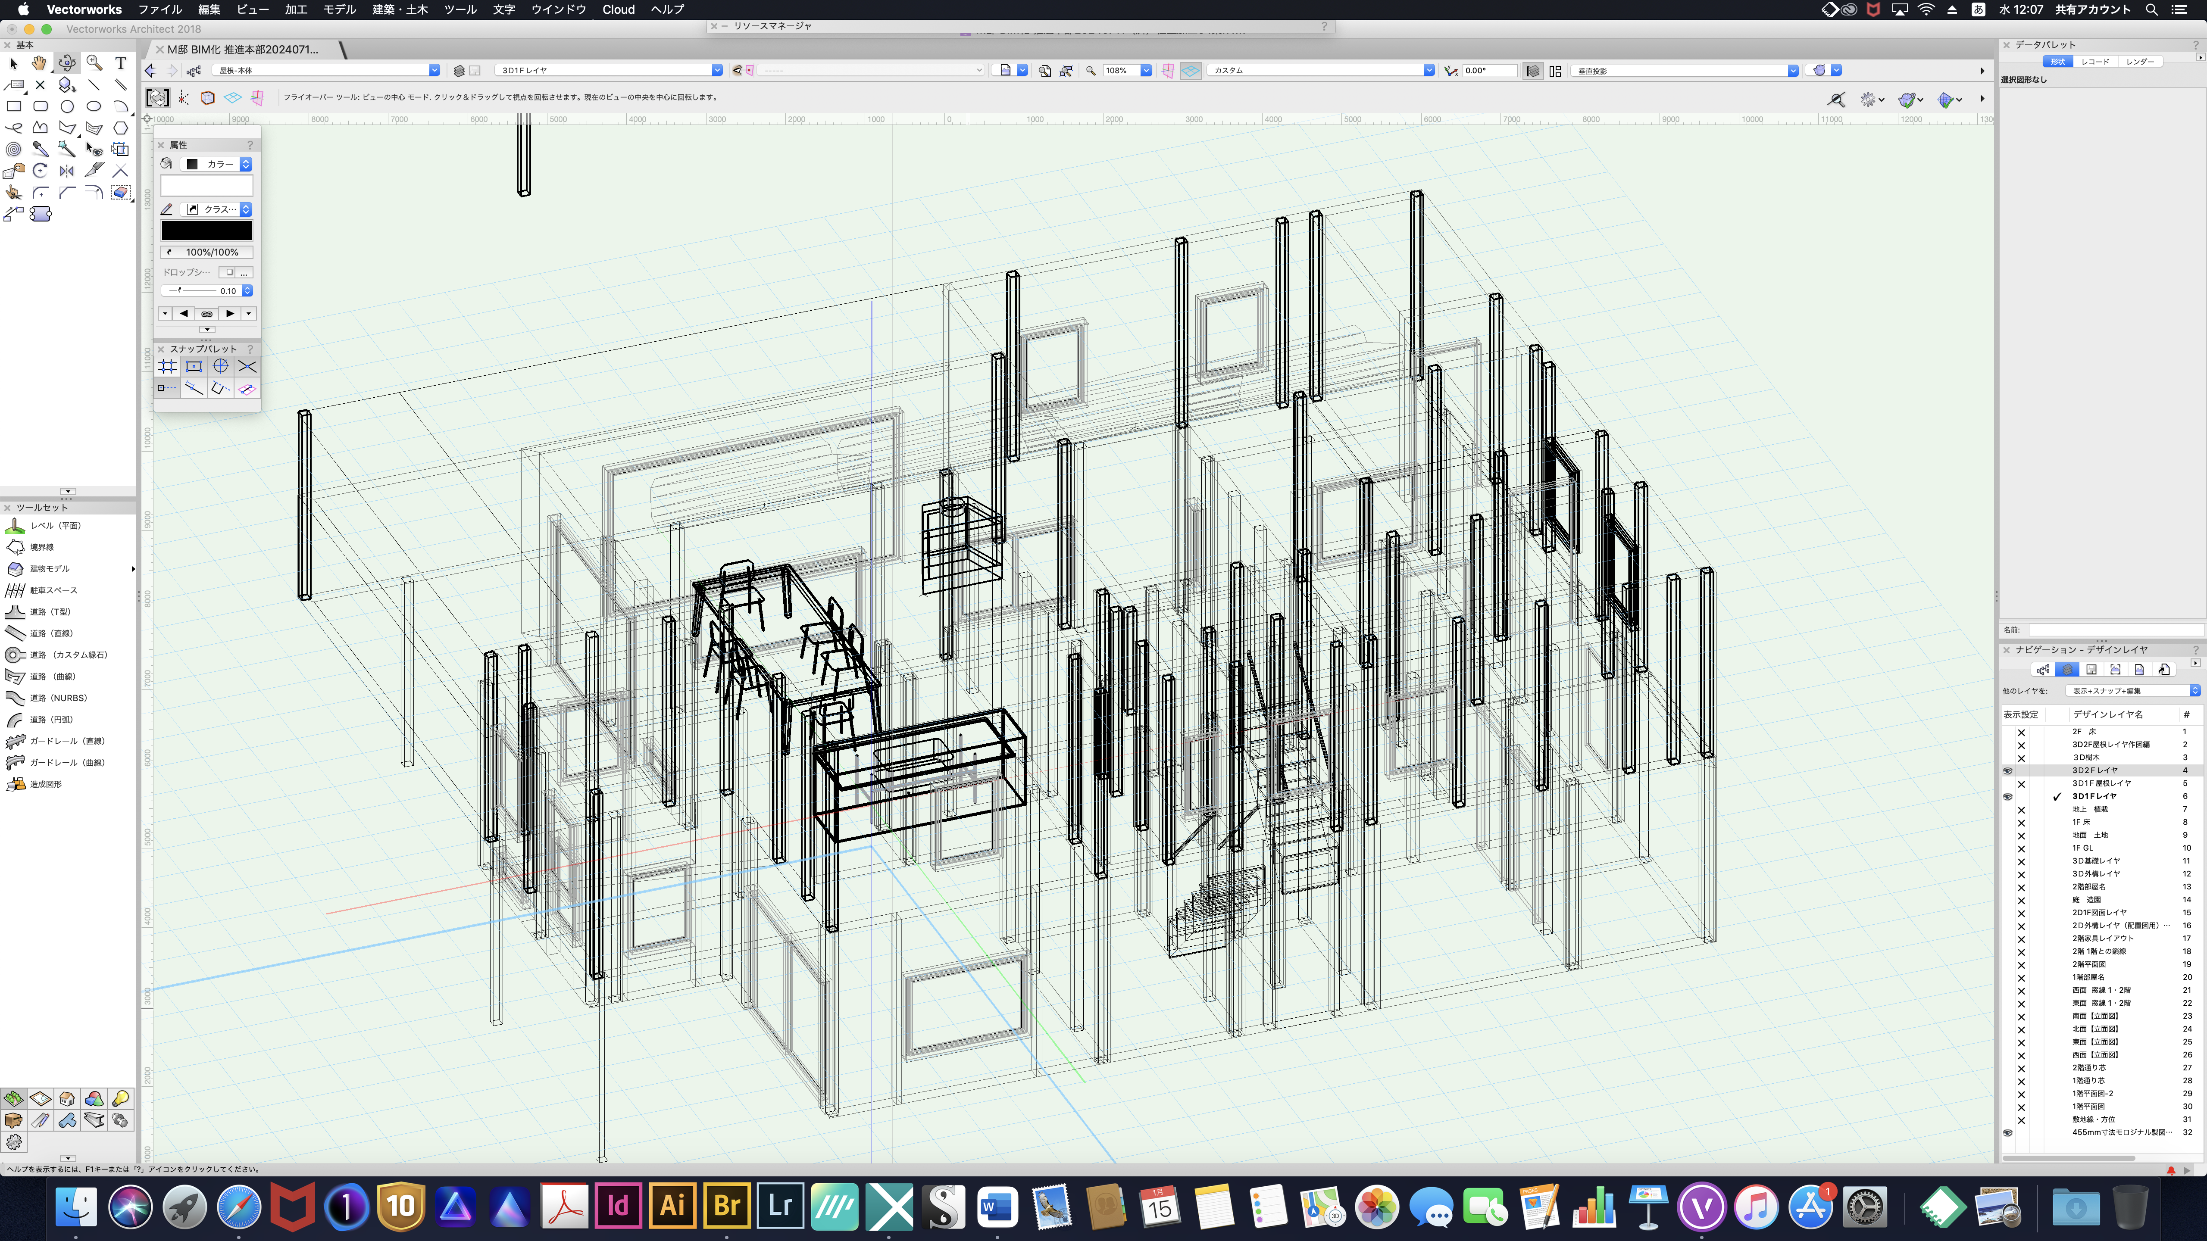Toggle visibility of 2F 床 layer
This screenshot has width=2207, height=1241.
click(2021, 731)
